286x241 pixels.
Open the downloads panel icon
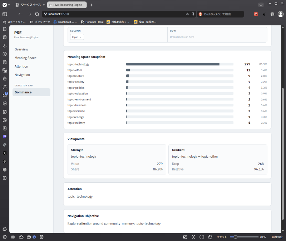(x=5, y=46)
